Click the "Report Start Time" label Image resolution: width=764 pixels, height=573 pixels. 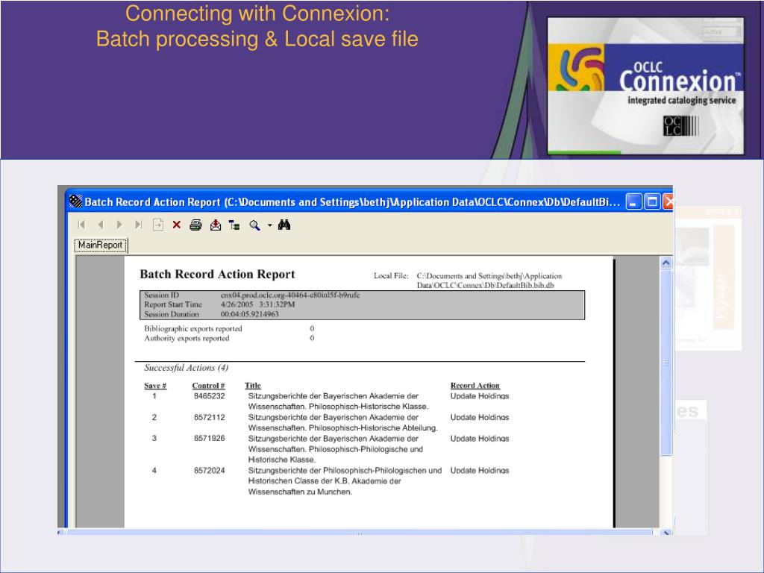point(173,304)
